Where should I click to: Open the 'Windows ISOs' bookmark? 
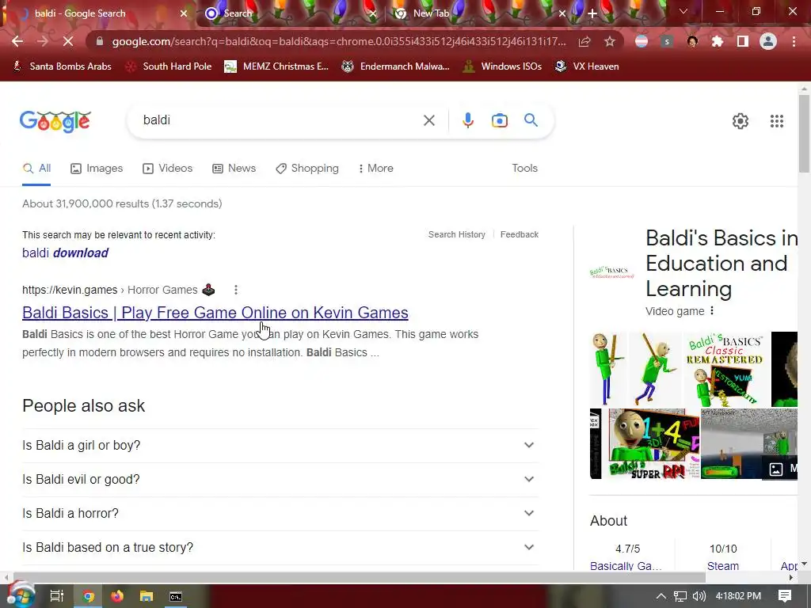(x=502, y=66)
